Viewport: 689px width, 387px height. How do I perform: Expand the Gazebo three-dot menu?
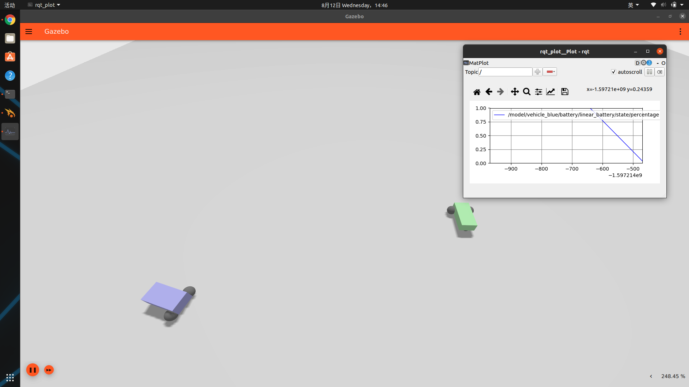tap(680, 32)
